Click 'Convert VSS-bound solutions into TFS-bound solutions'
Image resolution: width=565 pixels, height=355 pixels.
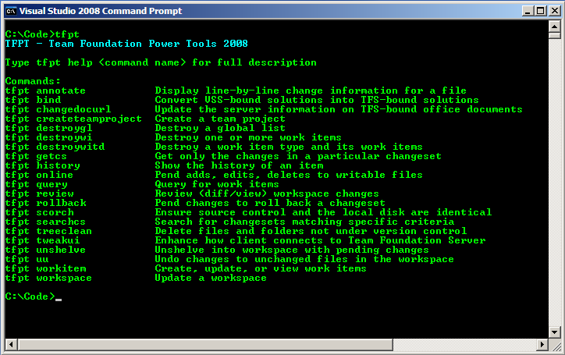317,100
